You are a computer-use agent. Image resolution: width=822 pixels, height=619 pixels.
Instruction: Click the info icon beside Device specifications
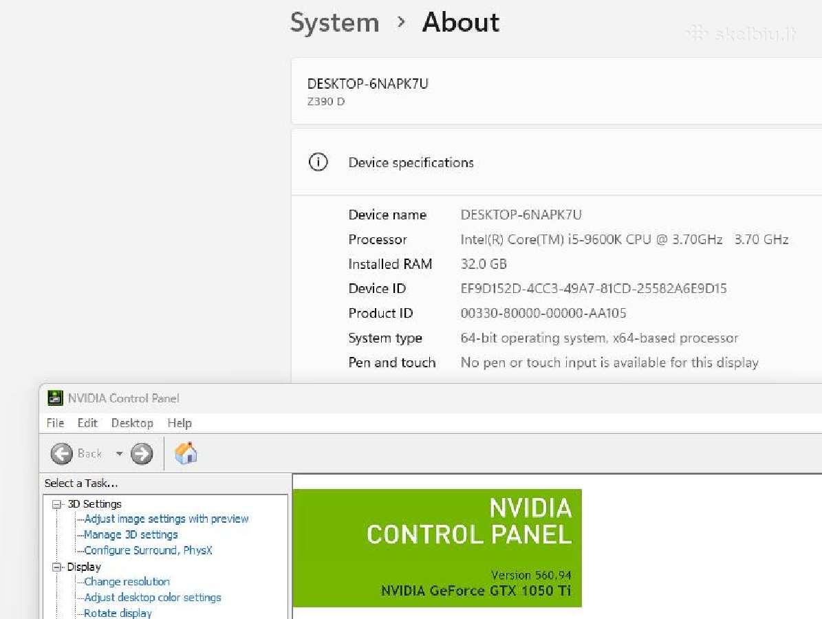point(318,162)
